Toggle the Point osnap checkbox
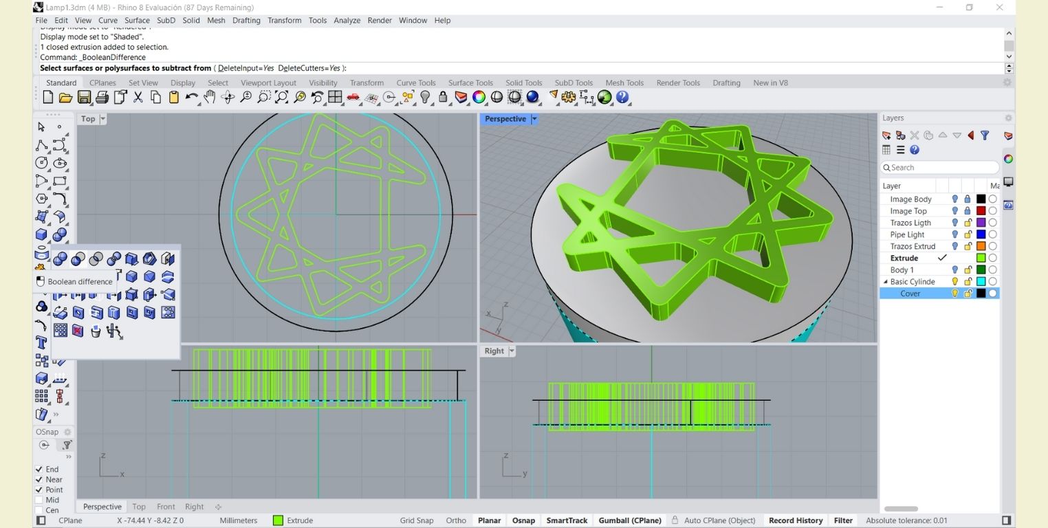The height and width of the screenshot is (528, 1048). pos(39,490)
